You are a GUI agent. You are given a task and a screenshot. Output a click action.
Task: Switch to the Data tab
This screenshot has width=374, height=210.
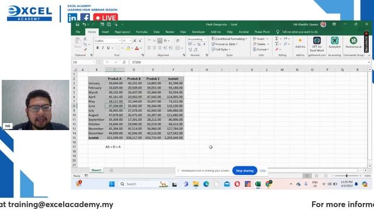pyautogui.click(x=157, y=32)
